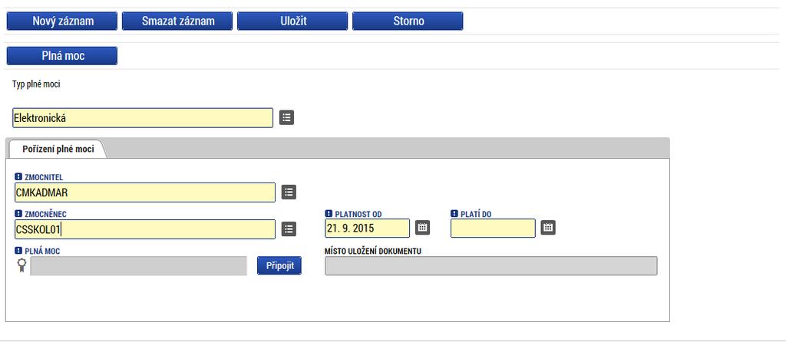The height and width of the screenshot is (342, 786).
Task: Open calendar for Platnost od date
Action: point(423,227)
